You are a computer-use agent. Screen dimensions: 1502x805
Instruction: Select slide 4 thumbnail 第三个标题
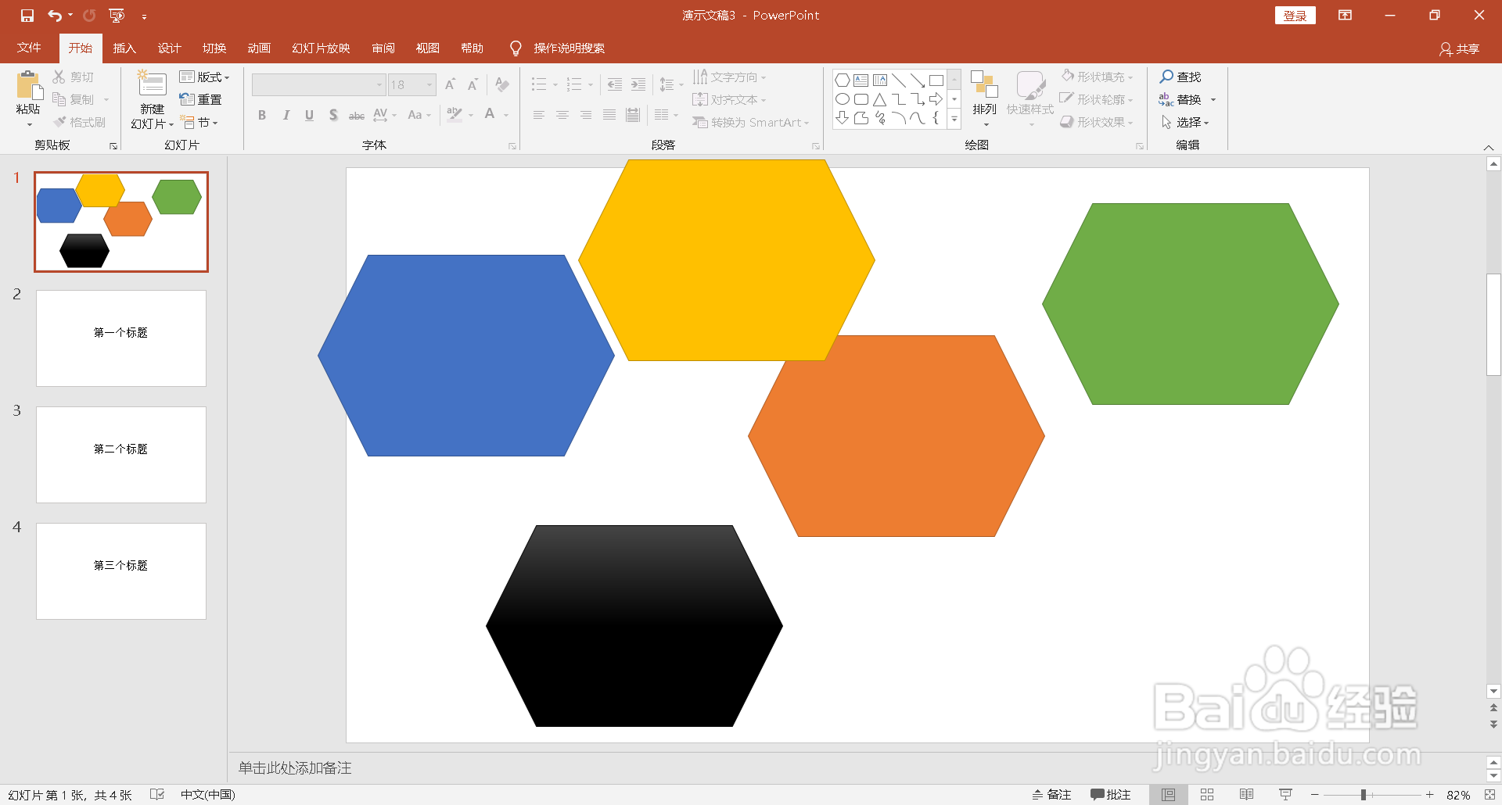coord(121,571)
